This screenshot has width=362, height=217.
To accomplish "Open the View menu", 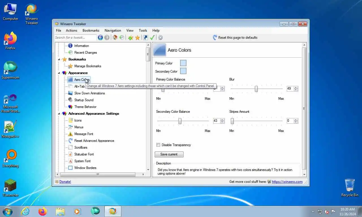I will 130,31.
